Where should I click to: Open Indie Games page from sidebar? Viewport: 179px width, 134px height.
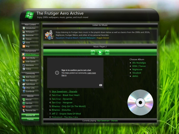[30, 62]
